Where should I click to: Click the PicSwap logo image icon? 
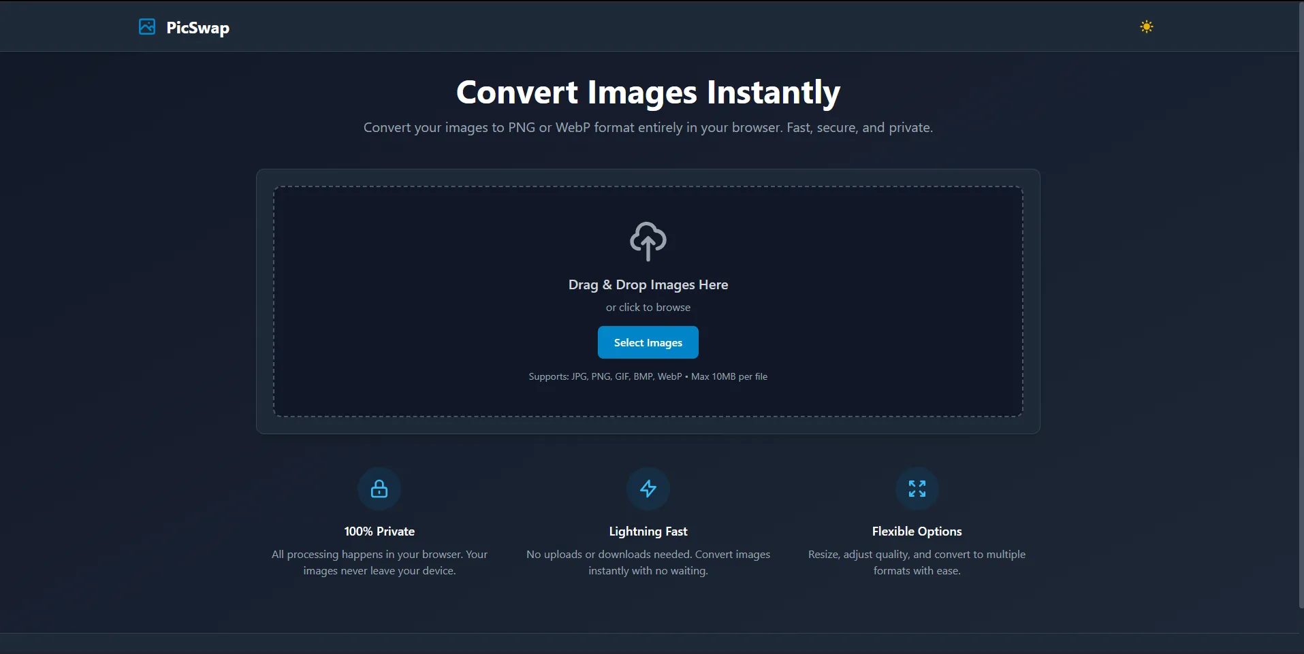pyautogui.click(x=146, y=27)
